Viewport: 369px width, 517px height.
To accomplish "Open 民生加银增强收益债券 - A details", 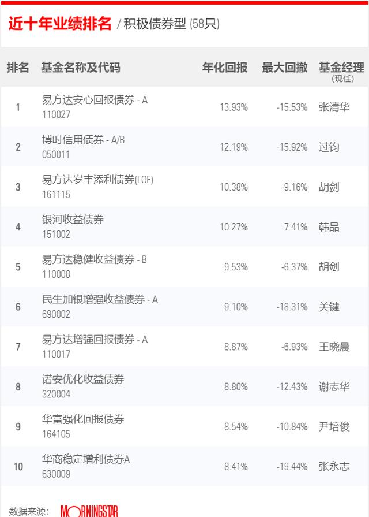I will [x=100, y=299].
